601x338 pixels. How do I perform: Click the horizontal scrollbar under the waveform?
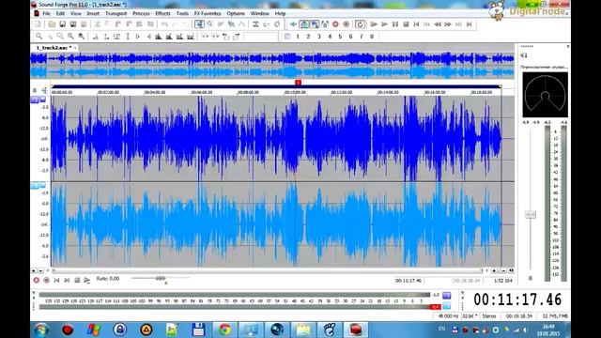point(267,270)
